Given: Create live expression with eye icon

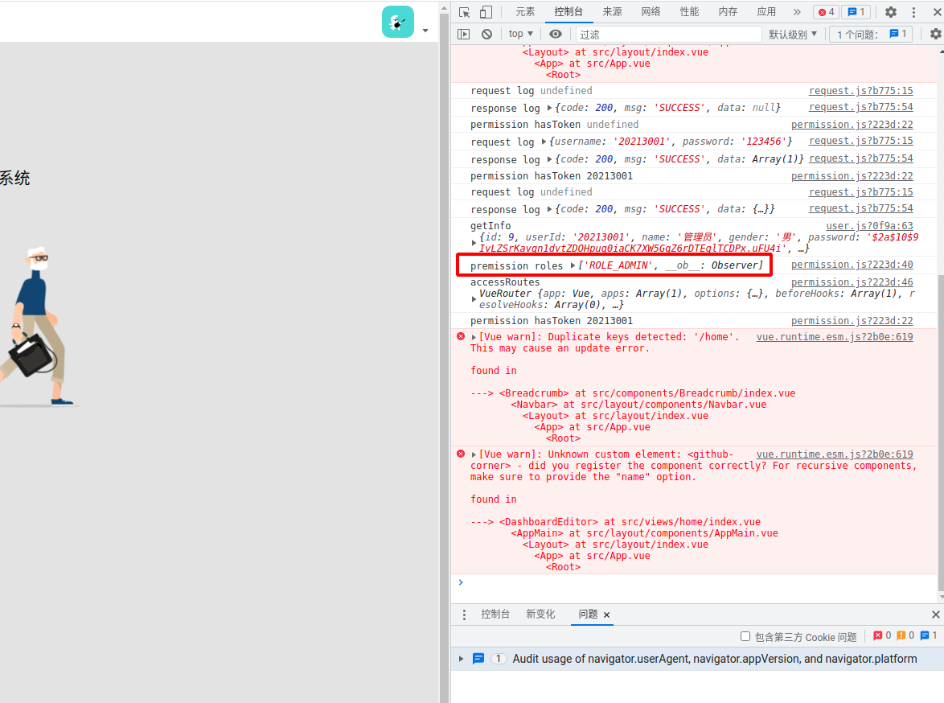Looking at the screenshot, I should [556, 35].
